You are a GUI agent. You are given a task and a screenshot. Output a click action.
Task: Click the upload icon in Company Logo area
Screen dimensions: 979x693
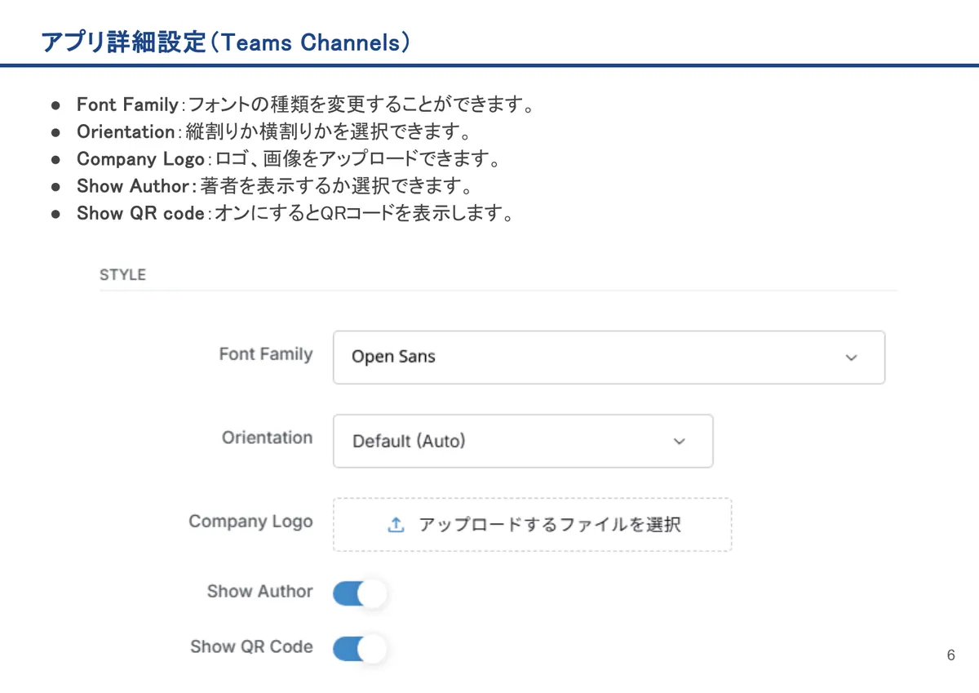click(396, 525)
